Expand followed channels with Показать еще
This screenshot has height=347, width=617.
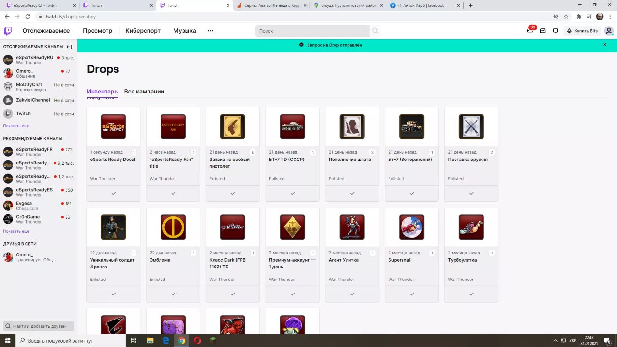[16, 126]
